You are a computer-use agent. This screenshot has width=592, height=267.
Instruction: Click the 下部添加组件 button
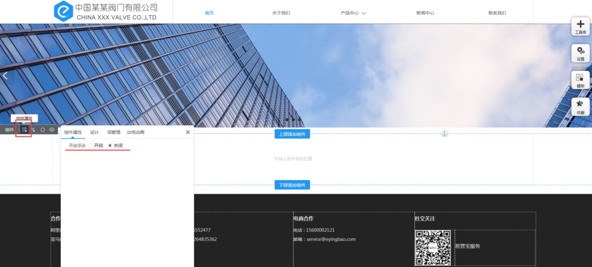coord(292,185)
